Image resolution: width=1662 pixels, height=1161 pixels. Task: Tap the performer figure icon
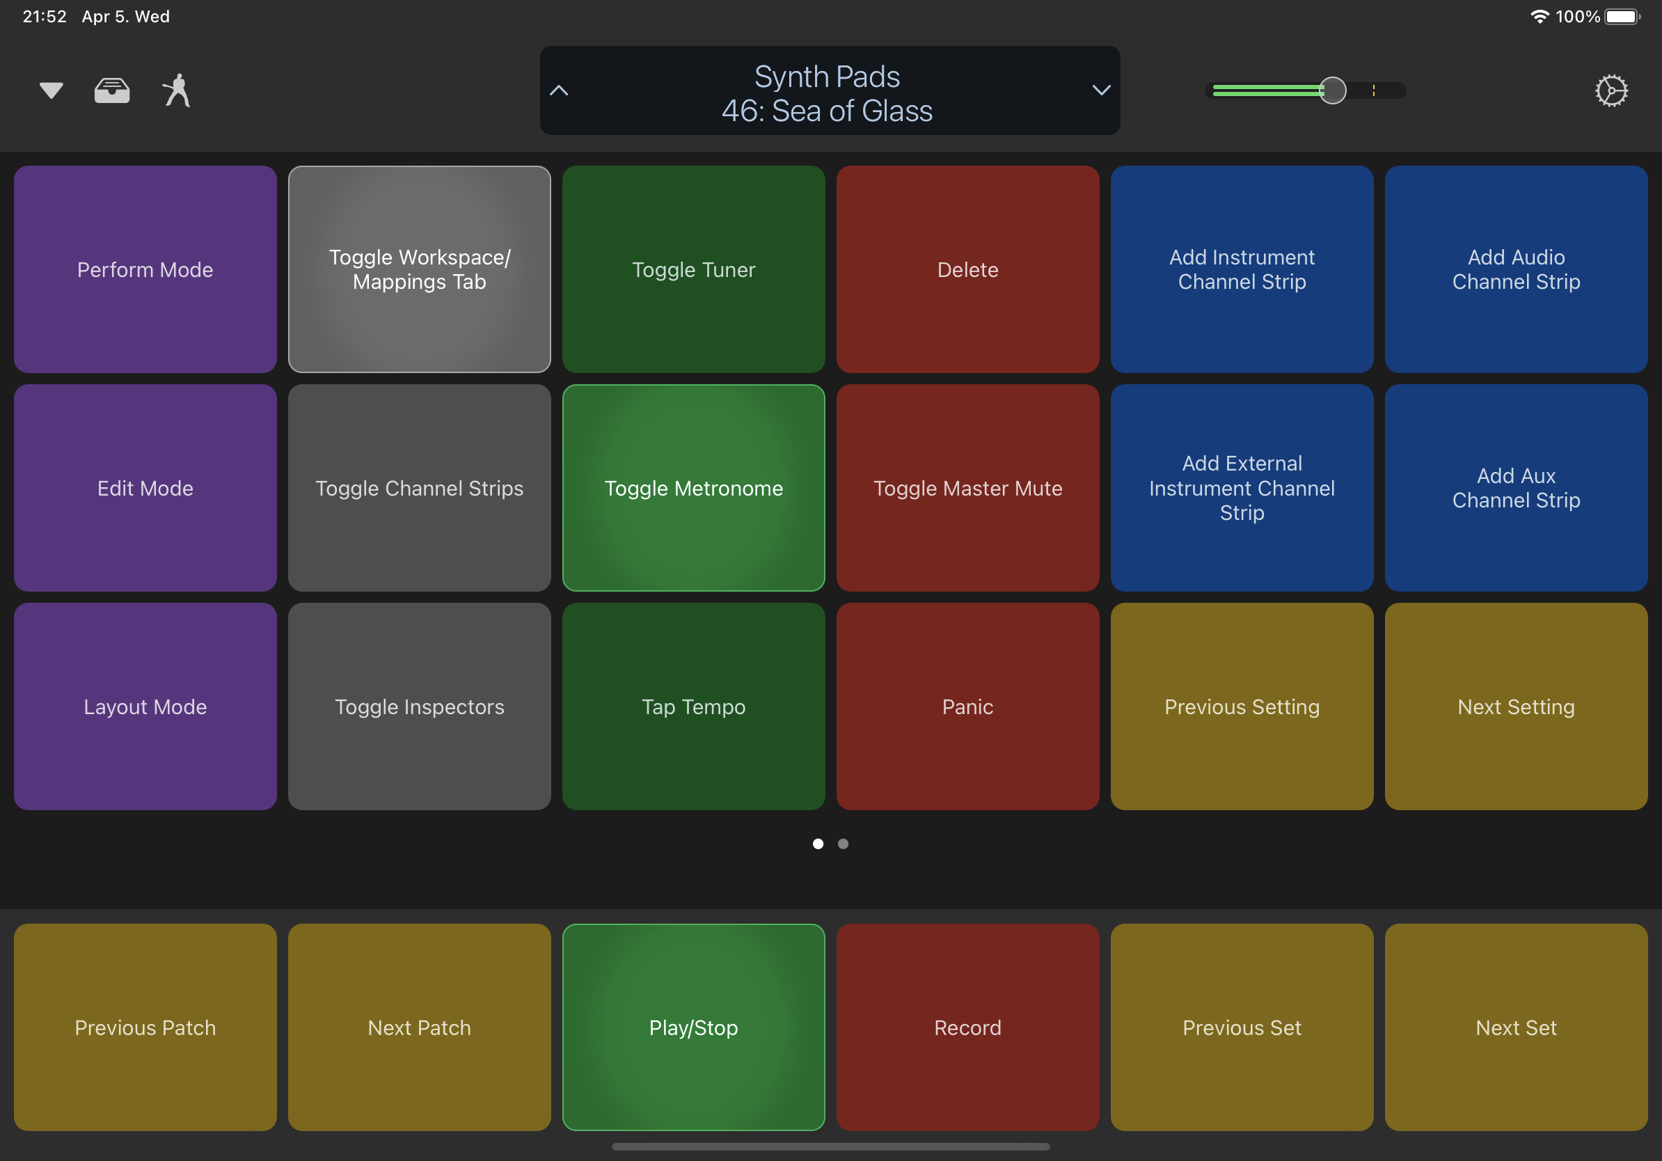(x=177, y=90)
